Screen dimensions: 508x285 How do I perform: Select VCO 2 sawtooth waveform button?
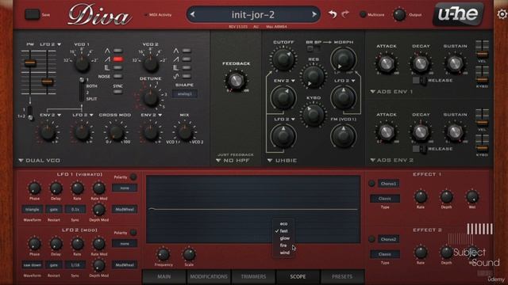pyautogui.click(x=187, y=59)
